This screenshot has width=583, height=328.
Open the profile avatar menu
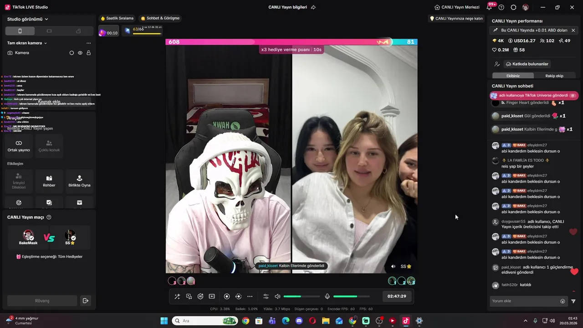(x=526, y=7)
